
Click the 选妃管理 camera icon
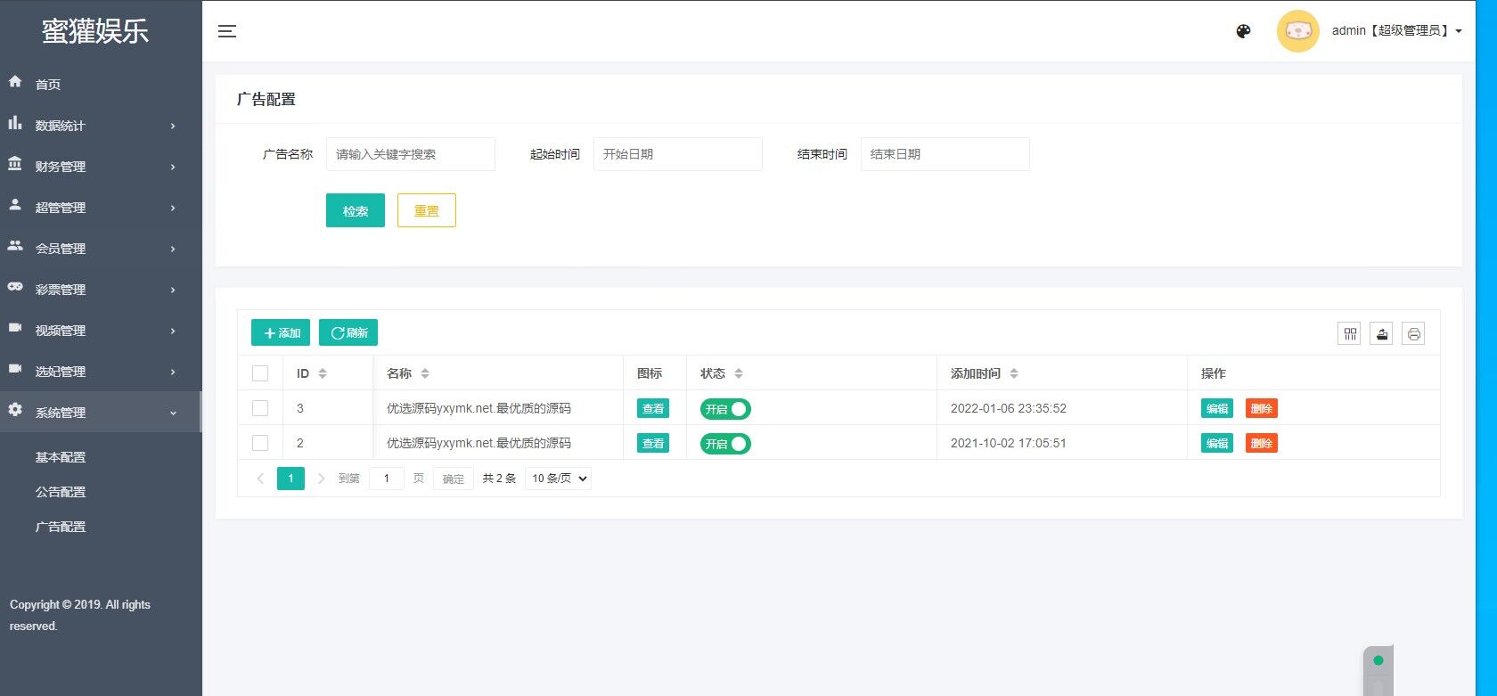15,369
